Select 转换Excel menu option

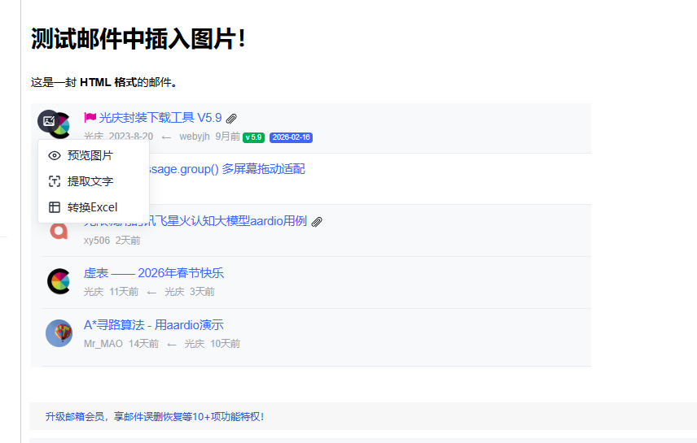pos(92,207)
